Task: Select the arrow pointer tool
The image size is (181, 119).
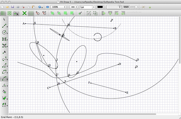Action: click(4, 19)
